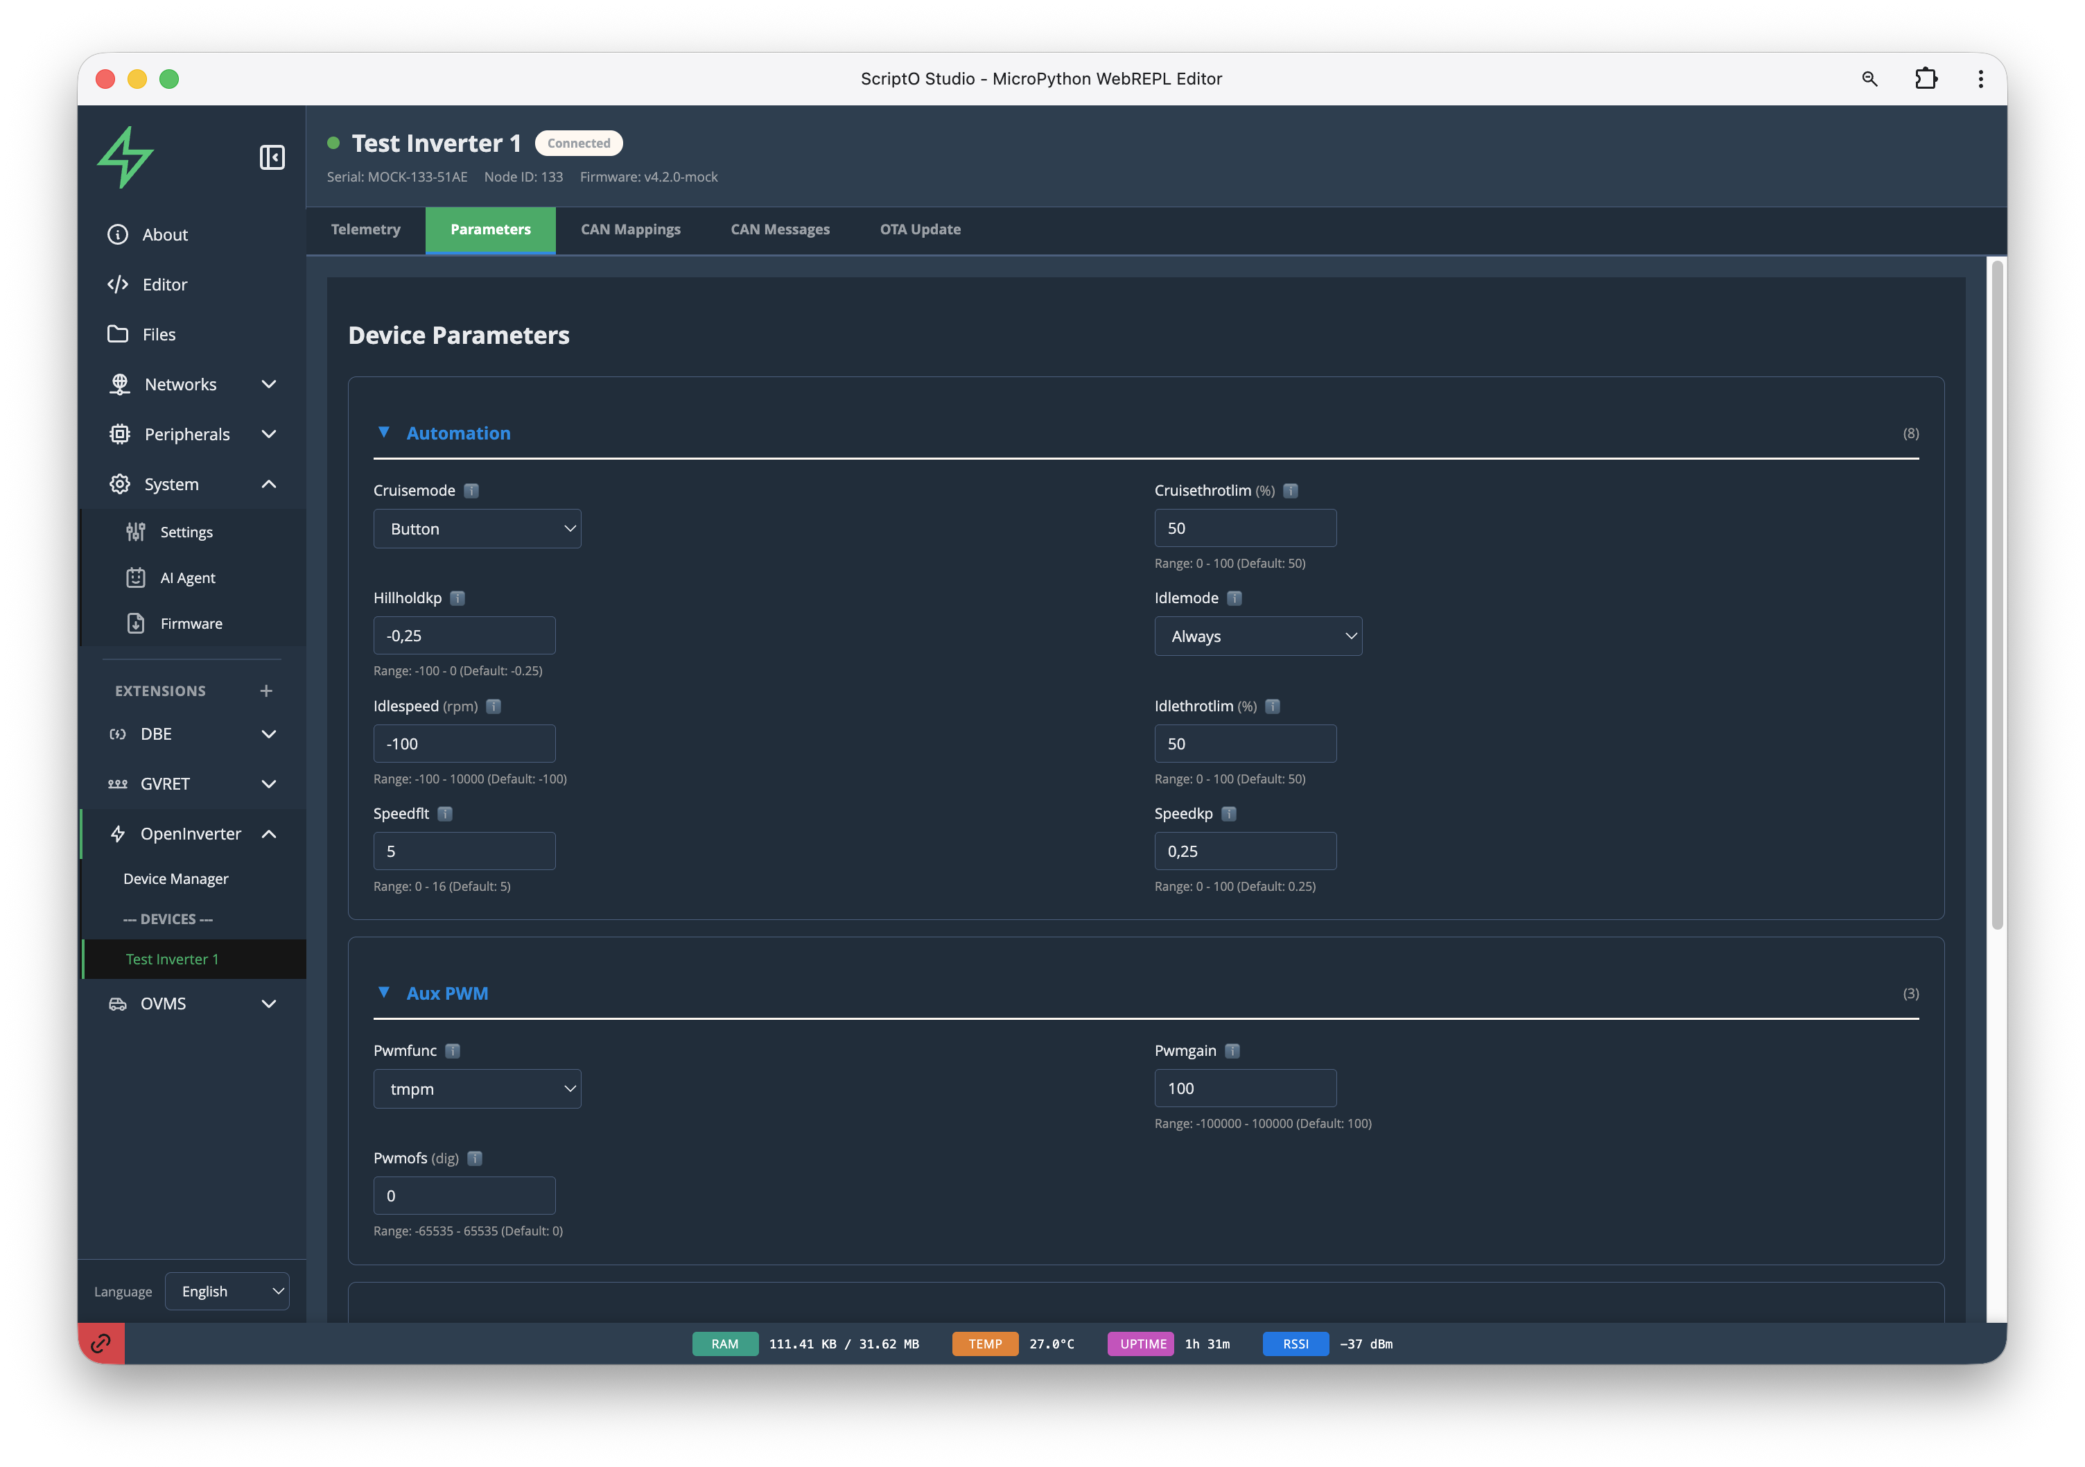Open the browser extensions puzzle icon
Viewport: 2085px width, 1467px height.
pos(1925,79)
